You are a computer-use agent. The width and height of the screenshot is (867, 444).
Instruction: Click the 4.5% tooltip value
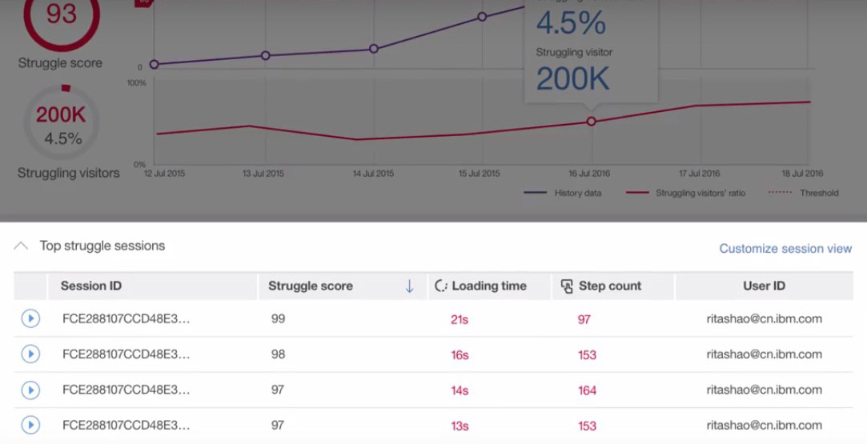tap(571, 23)
